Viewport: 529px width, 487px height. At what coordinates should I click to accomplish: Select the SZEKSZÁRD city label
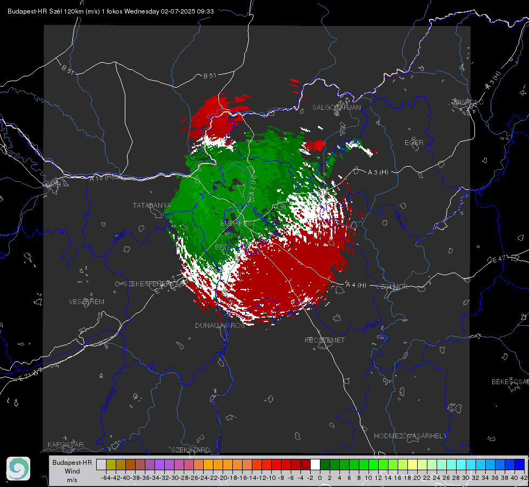(x=191, y=450)
